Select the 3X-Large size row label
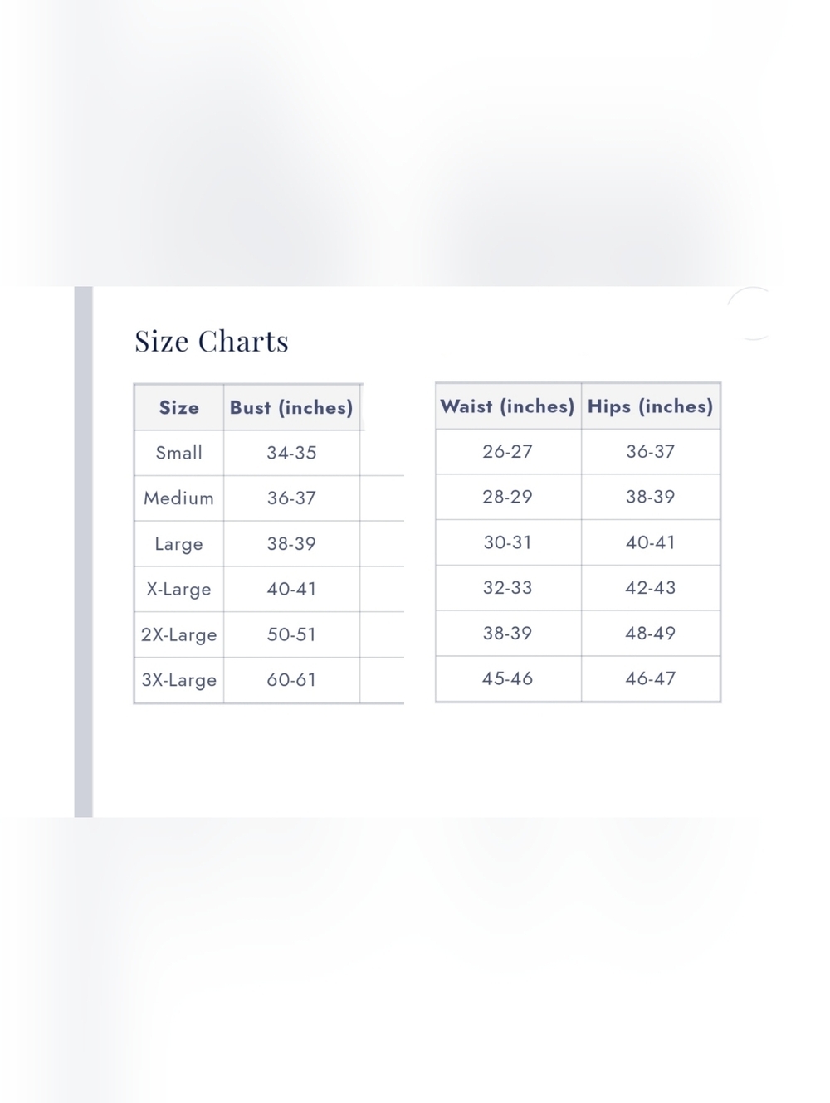The width and height of the screenshot is (830, 1103). click(x=179, y=680)
